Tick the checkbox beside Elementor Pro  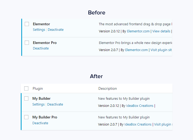[x=27, y=43]
